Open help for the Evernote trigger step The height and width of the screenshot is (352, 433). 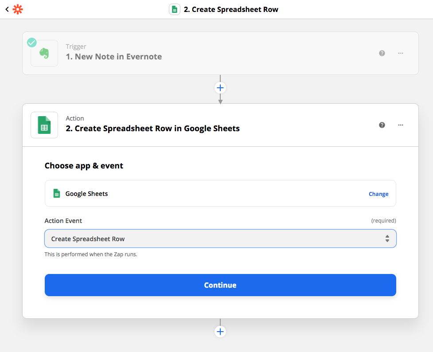coord(382,53)
